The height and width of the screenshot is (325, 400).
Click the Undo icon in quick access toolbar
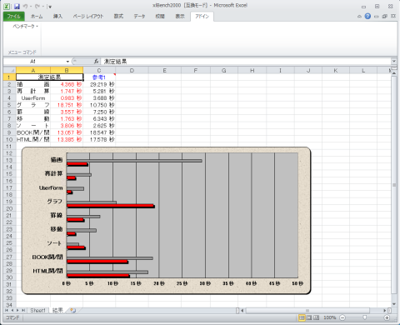[25, 6]
